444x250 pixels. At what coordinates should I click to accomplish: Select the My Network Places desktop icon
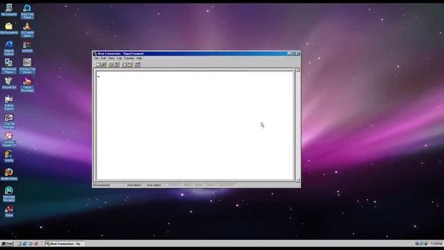[9, 66]
